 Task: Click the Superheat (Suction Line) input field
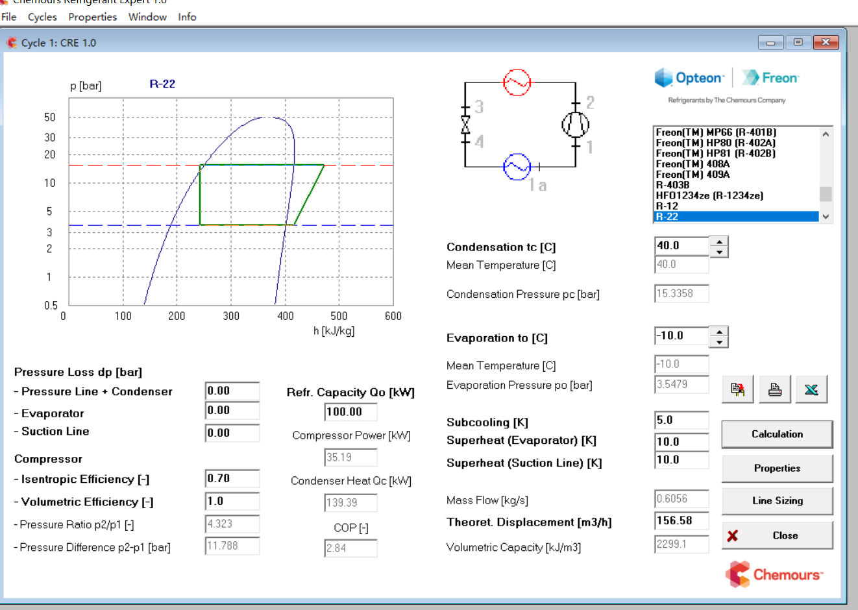coord(681,460)
